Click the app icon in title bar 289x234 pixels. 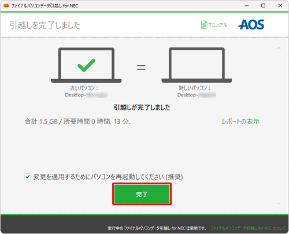[x=6, y=6]
